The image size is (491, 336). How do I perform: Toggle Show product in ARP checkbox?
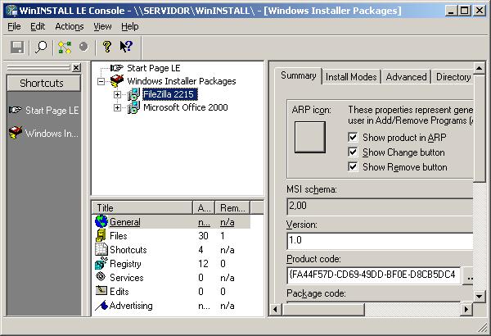point(353,138)
